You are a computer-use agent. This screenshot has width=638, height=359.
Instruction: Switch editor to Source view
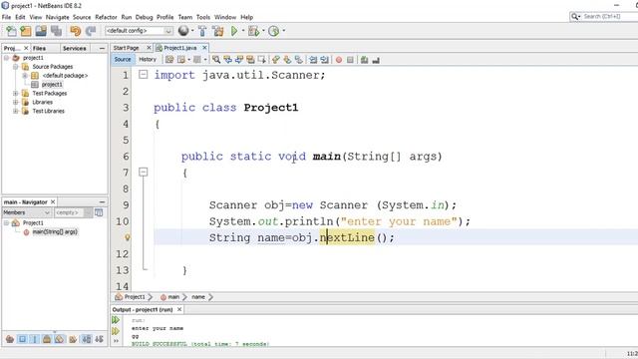pos(123,60)
